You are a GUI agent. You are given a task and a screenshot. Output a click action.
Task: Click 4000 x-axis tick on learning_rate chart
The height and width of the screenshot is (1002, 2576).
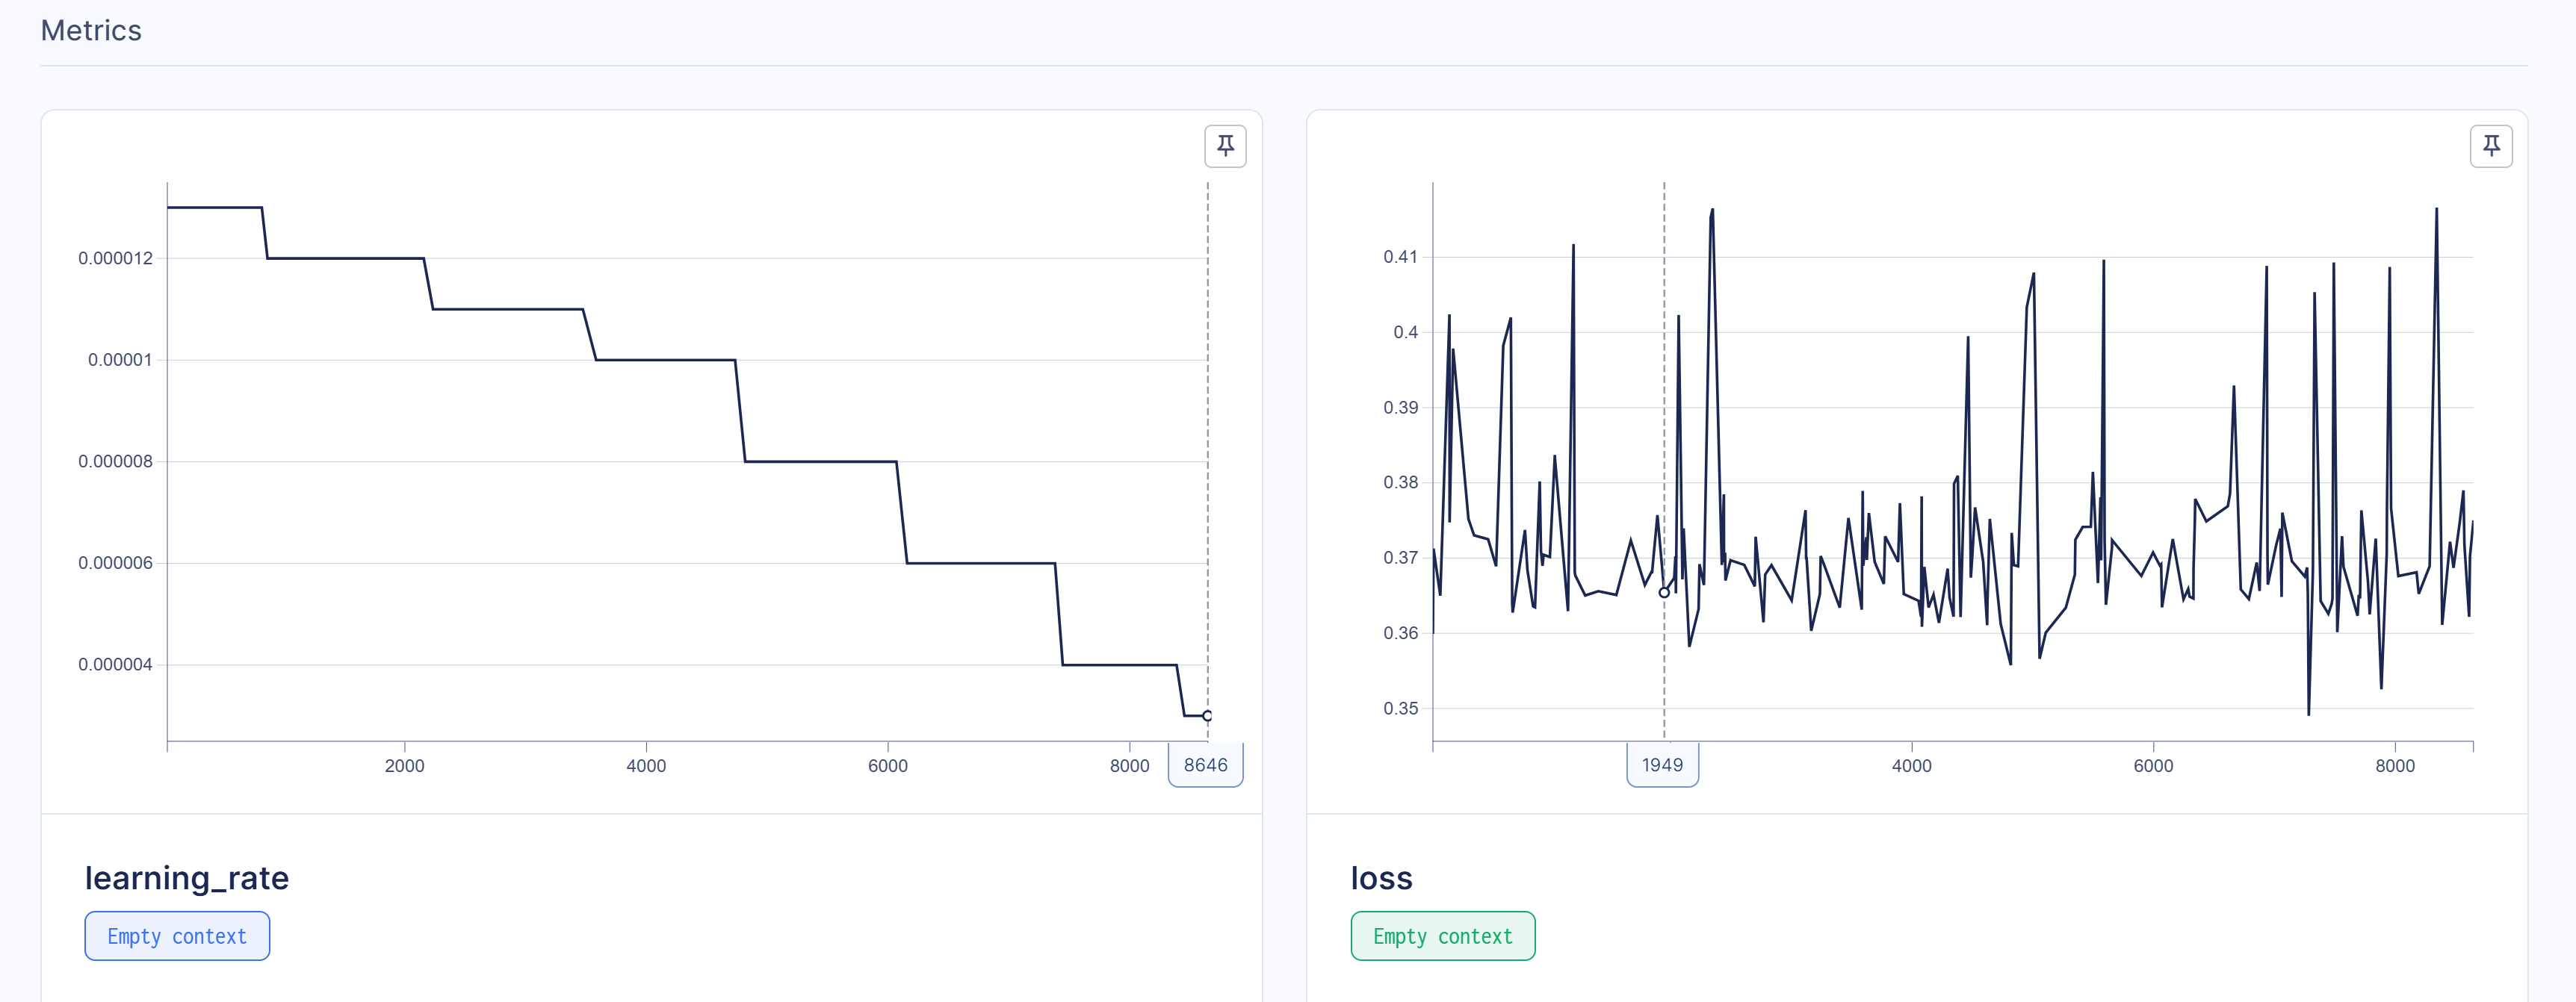[x=646, y=765]
